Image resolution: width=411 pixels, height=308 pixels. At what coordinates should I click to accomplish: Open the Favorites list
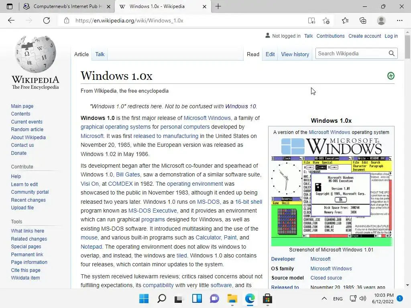345,20
